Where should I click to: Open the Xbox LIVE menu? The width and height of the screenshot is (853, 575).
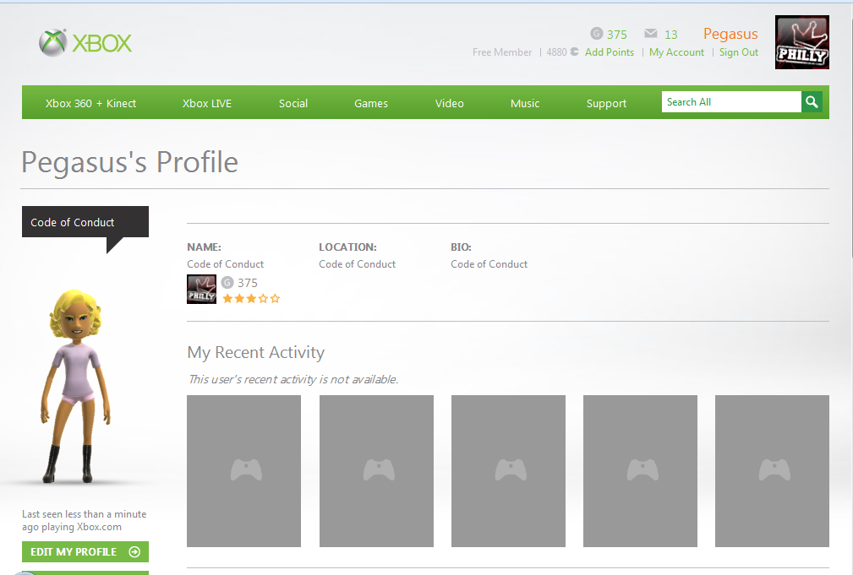pos(207,103)
